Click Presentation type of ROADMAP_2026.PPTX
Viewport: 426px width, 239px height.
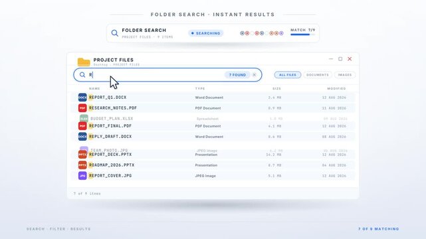coord(206,165)
